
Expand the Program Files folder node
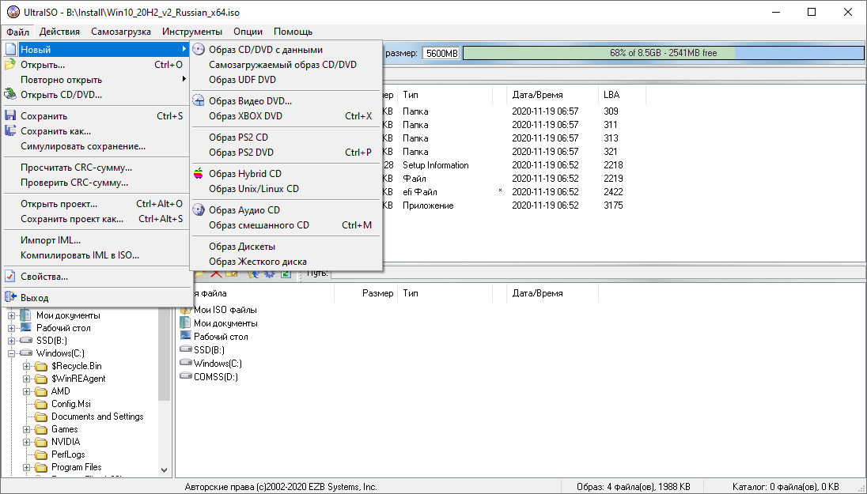[x=26, y=467]
